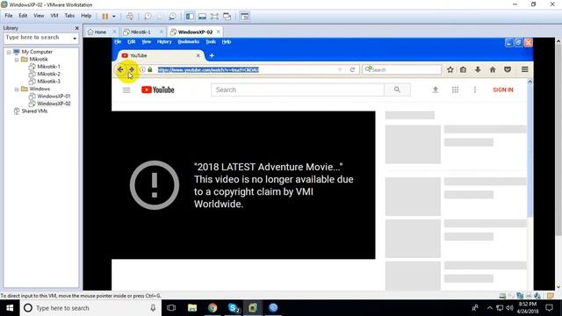This screenshot has height=316, width=562.
Task: Reload the page in Firefox
Action: [x=352, y=69]
